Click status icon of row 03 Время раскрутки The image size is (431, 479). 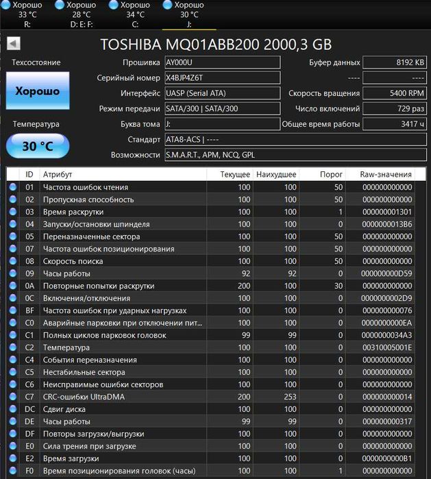pos(13,212)
